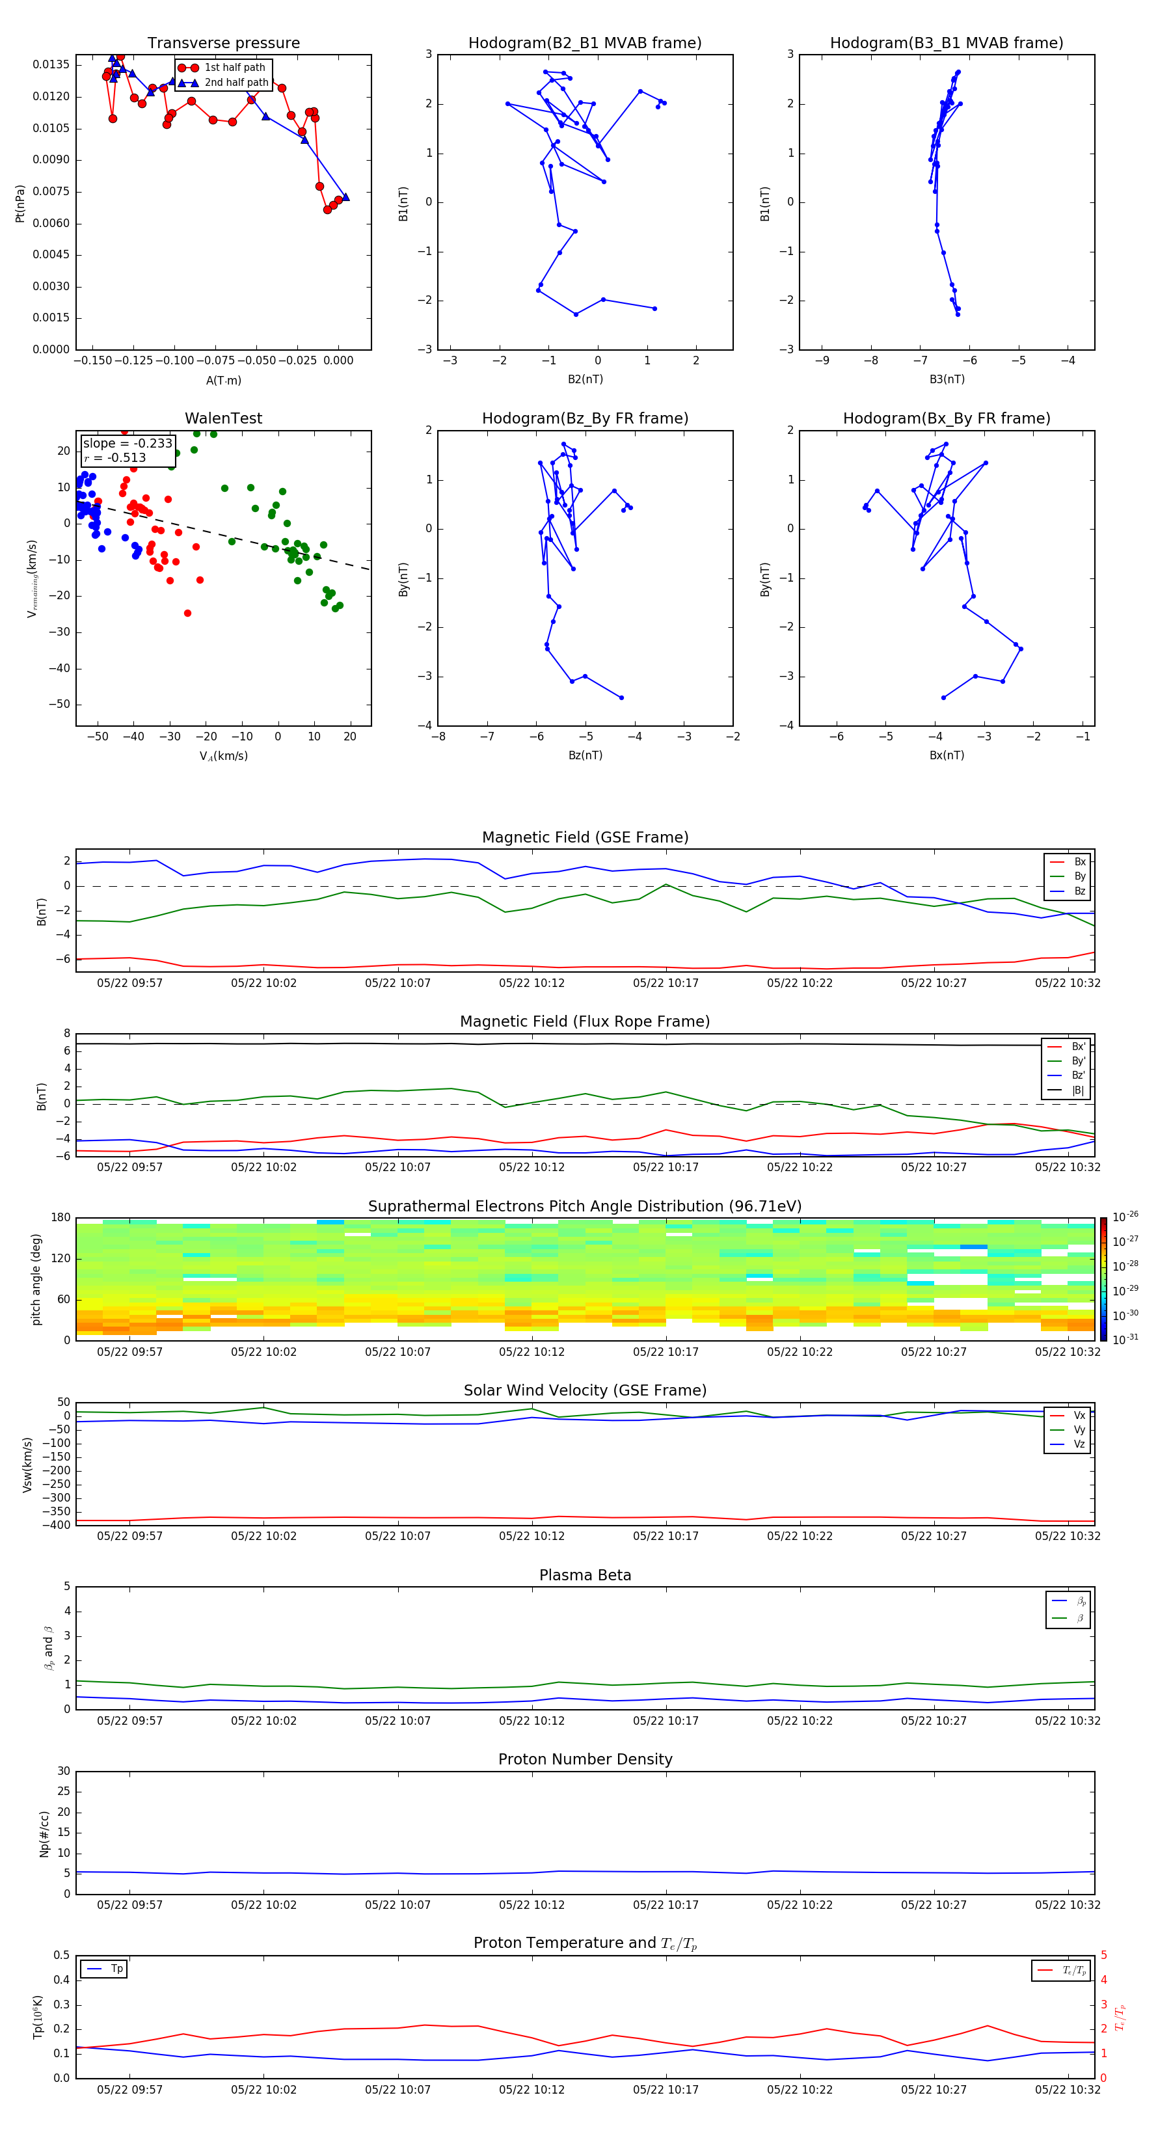Viewport: 1171px width, 2147px height.
Task: Click the Vsw(km/s) y-axis label
Action: (27, 1465)
